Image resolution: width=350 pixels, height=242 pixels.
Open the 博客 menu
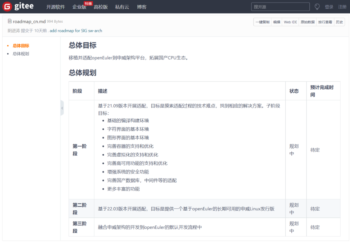(x=142, y=7)
